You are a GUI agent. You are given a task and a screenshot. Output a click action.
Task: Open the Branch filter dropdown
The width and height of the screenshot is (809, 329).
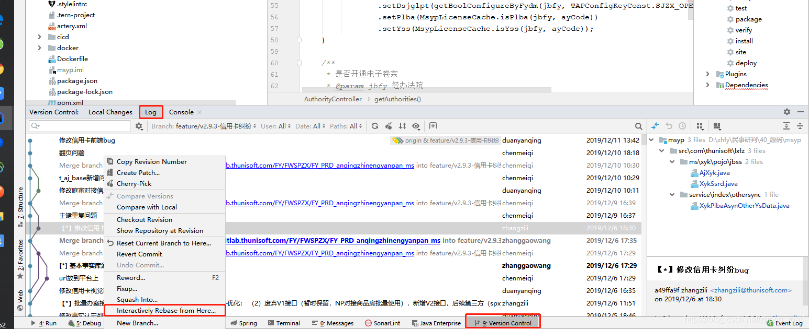tap(204, 126)
